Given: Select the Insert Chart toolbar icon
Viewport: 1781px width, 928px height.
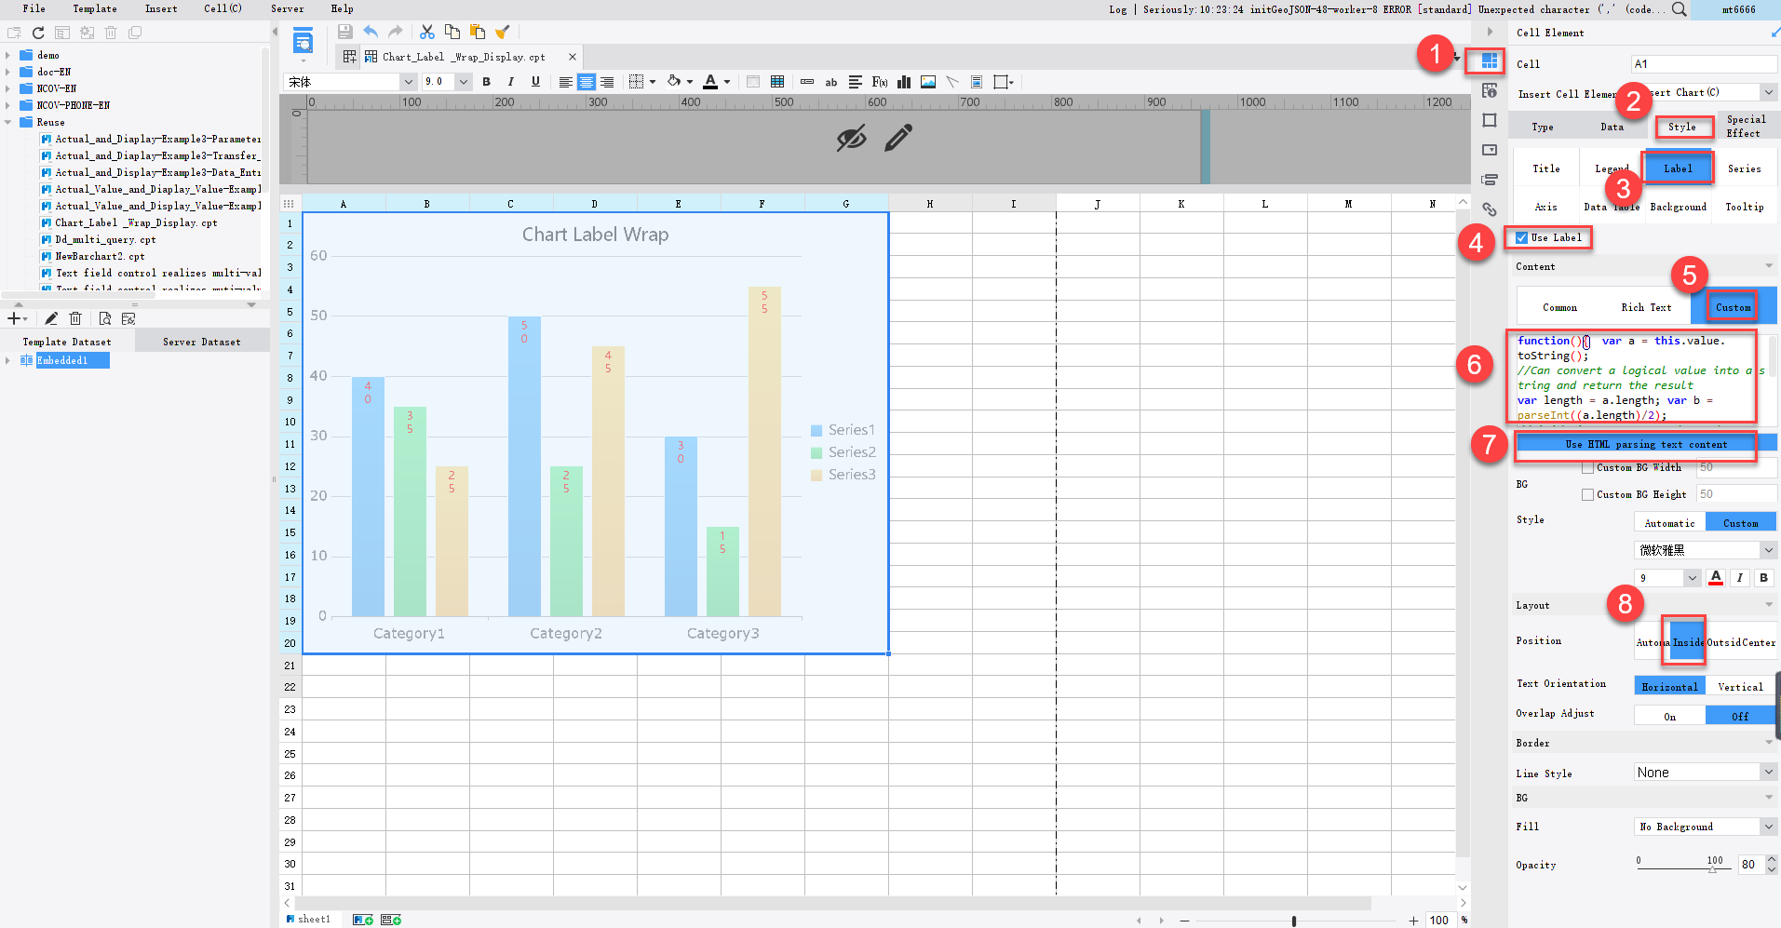Looking at the screenshot, I should pos(903,82).
